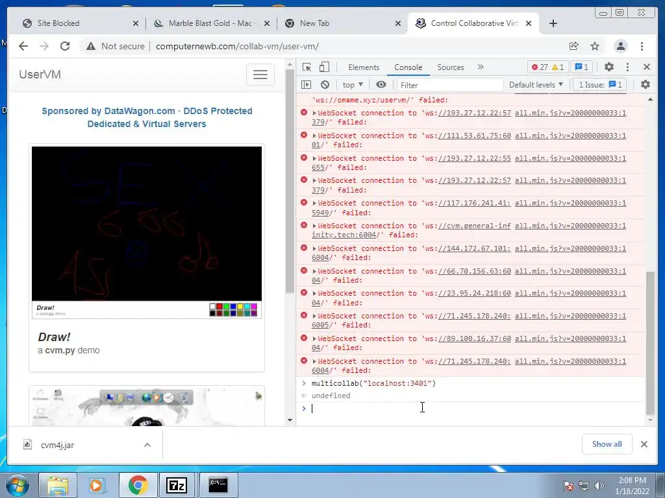The height and width of the screenshot is (498, 665).
Task: Click the Not secure warning icon
Action: pos(91,46)
